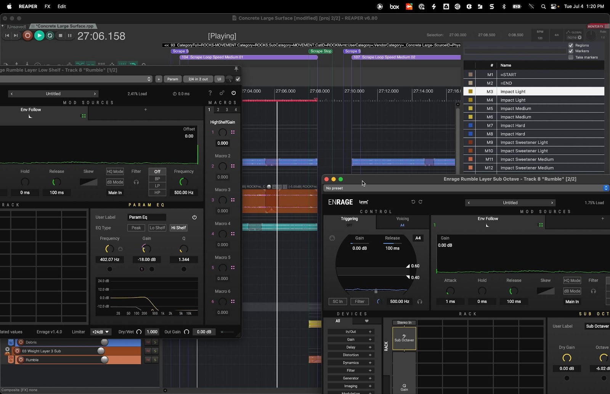Image resolution: width=610 pixels, height=394 pixels.
Task: Click the boom library logo in Sub Octave window
Action: click(364, 202)
